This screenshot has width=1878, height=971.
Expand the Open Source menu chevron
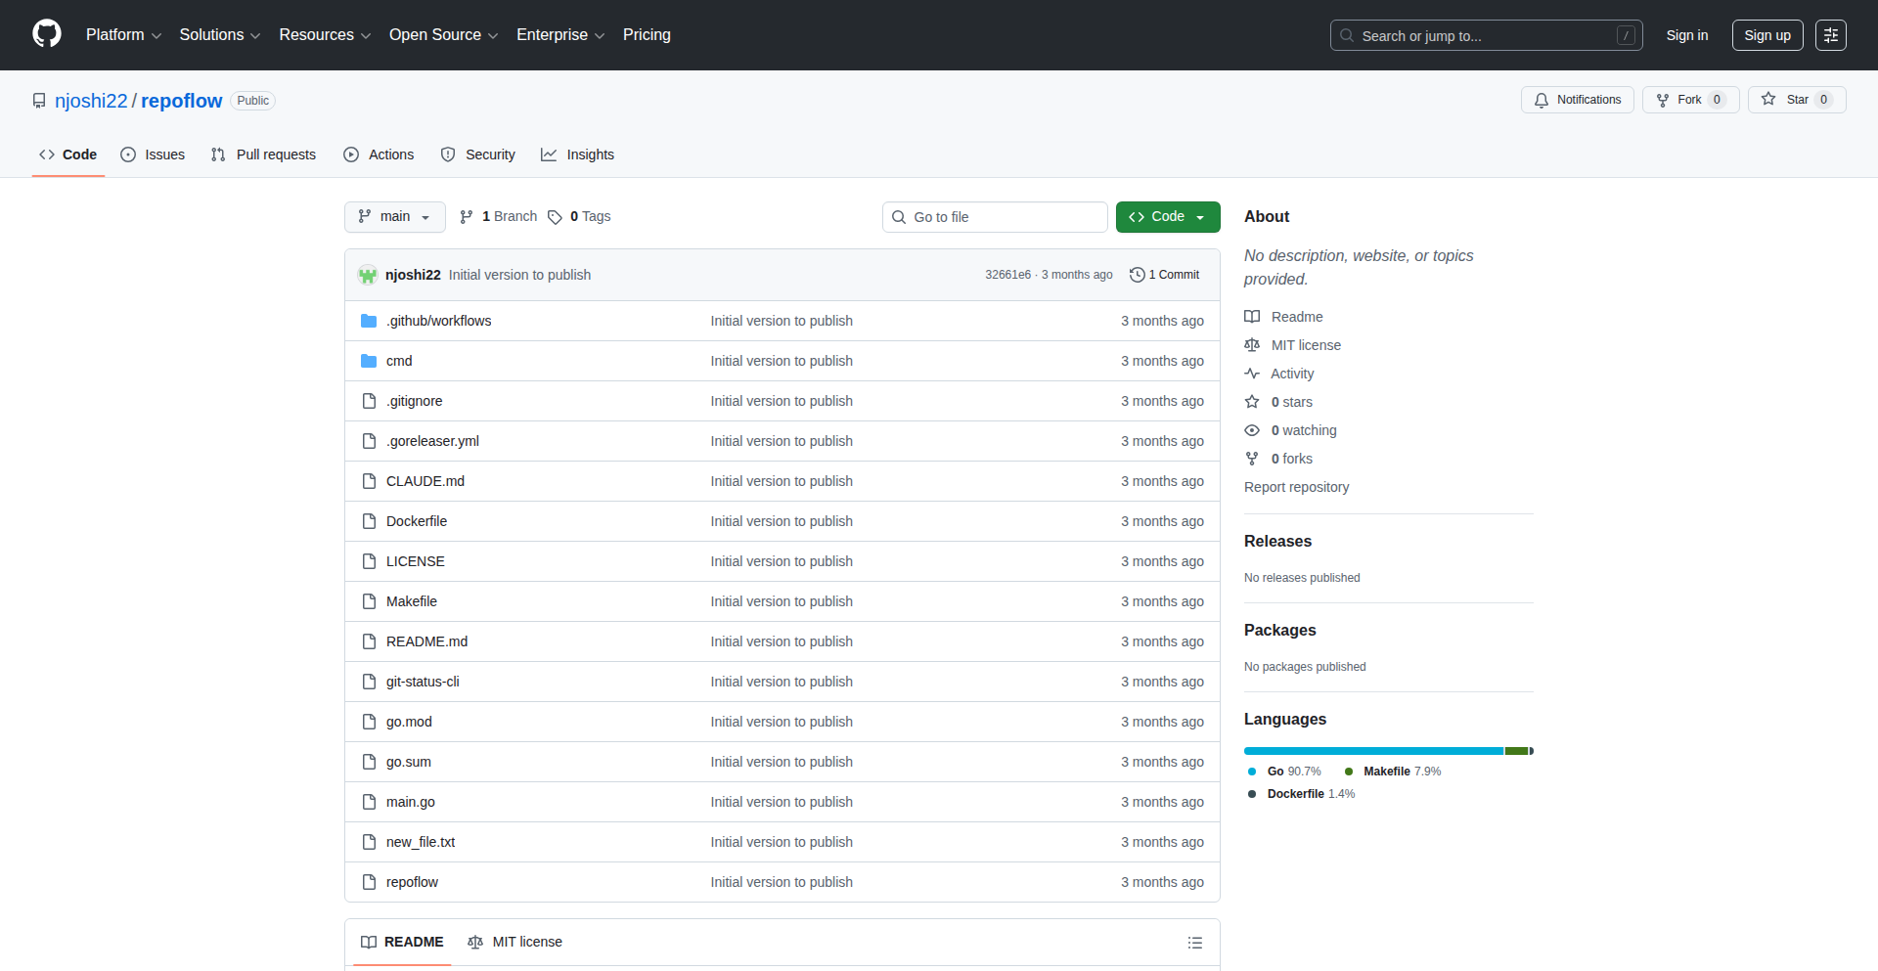coord(495,36)
